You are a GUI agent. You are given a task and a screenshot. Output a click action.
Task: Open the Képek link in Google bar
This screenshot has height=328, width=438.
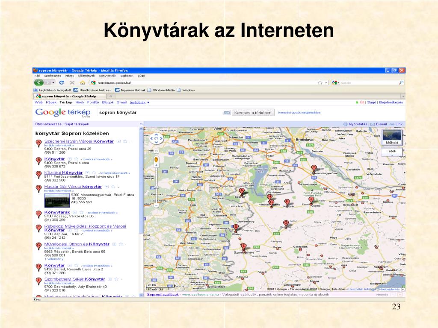(51, 102)
